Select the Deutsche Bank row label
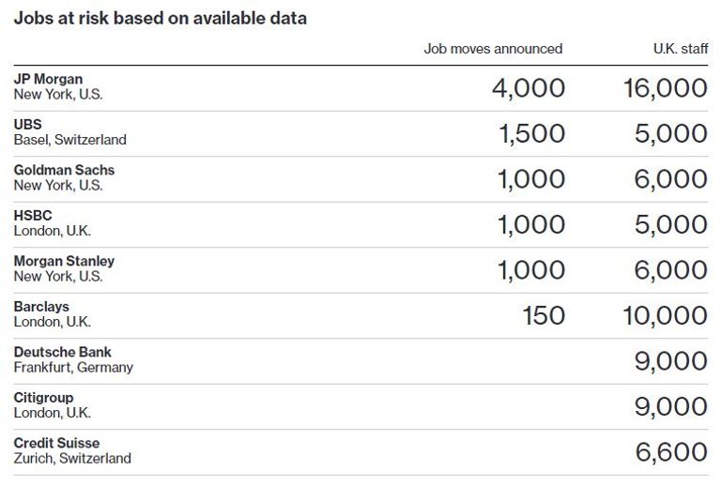 (62, 352)
